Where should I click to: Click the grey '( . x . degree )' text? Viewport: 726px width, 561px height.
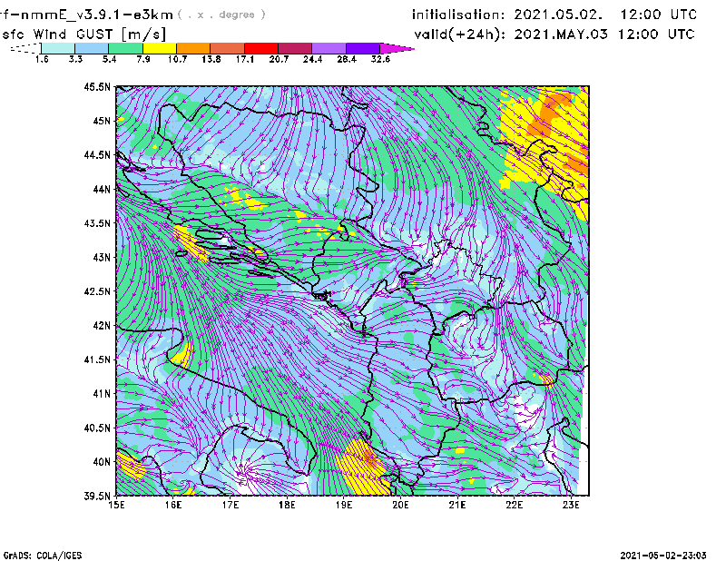click(x=221, y=15)
